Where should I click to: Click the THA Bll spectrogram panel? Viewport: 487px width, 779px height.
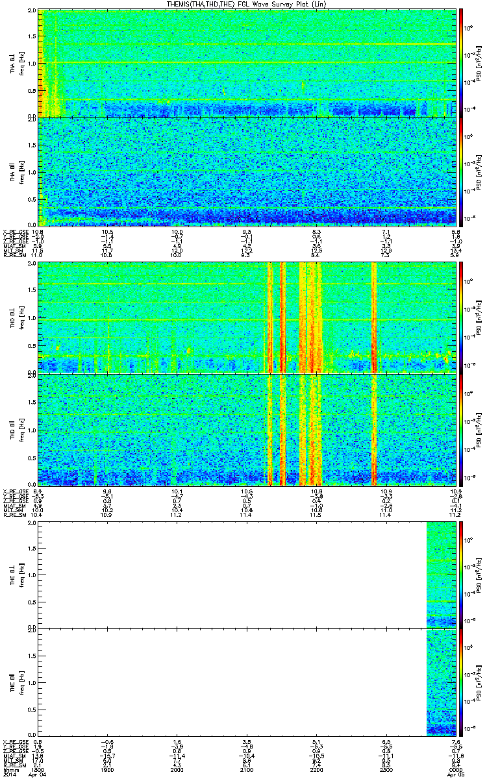pyautogui.click(x=248, y=171)
